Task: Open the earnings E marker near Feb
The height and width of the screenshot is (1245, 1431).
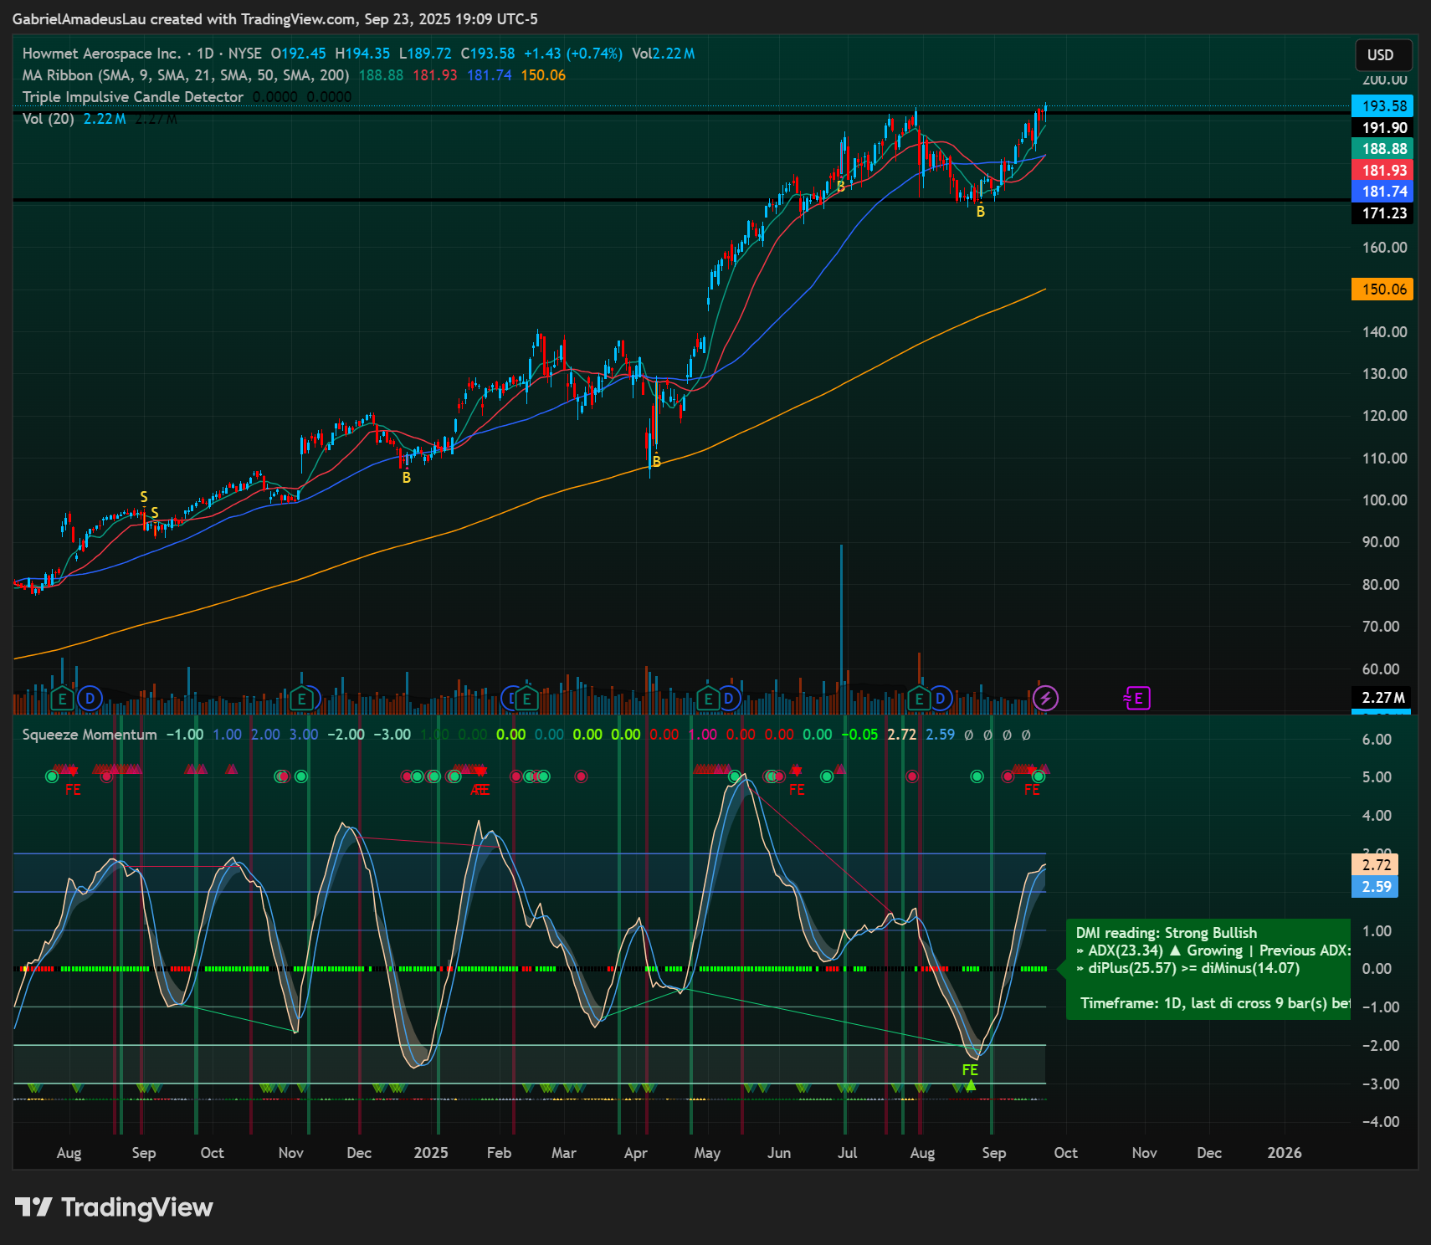Action: point(526,698)
